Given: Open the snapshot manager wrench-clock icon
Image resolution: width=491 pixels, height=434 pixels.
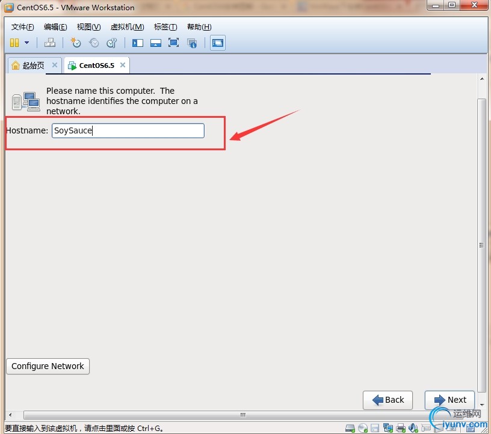Looking at the screenshot, I should click(112, 43).
